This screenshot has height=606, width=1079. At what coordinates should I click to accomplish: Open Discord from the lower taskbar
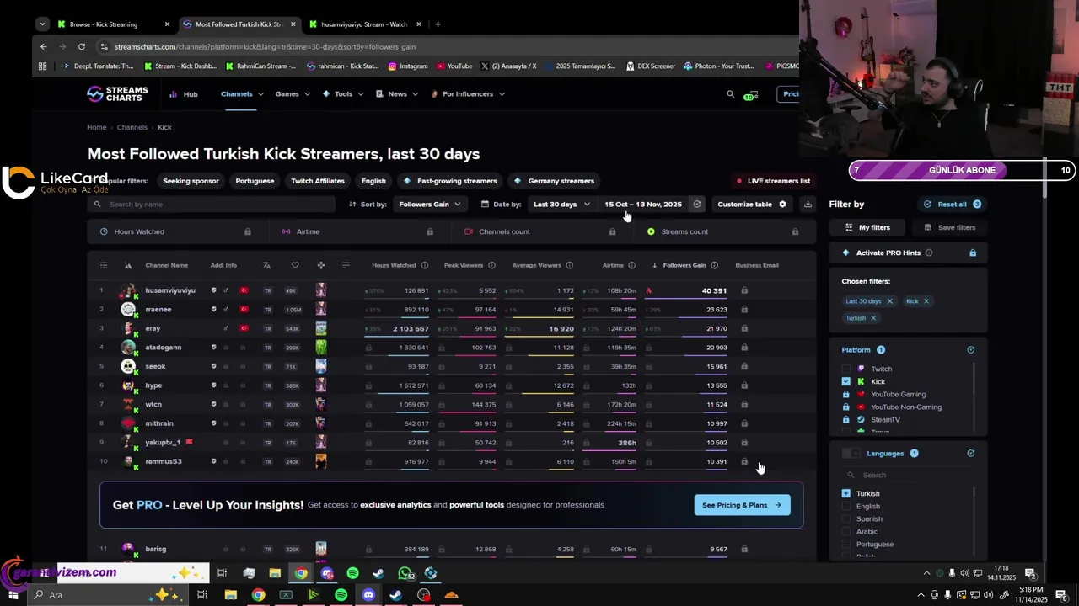[x=368, y=595]
